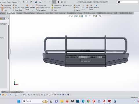Toggle the Select cursor tool
Screen dimensions: 139x104
click(54, 2)
